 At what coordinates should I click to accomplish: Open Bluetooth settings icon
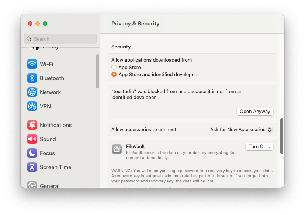click(x=32, y=78)
